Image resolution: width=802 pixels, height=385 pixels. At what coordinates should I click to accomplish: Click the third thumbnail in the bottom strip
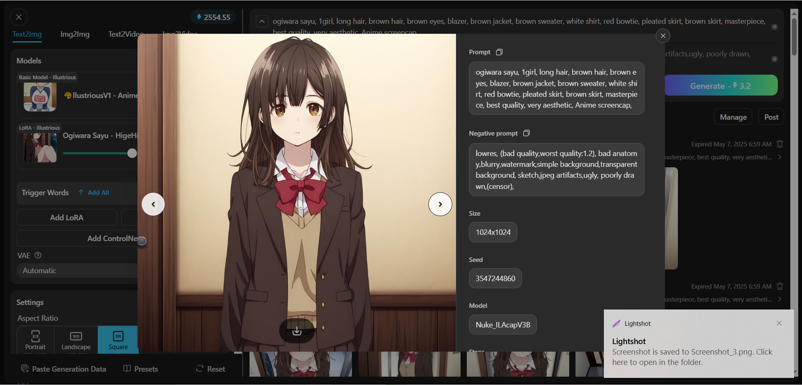point(518,364)
